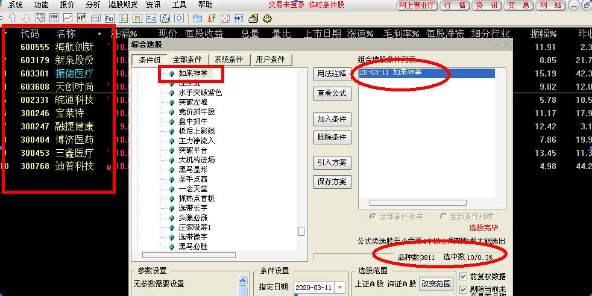Open the 指定日期 date dropdown
This screenshot has width=592, height=296.
coord(340,288)
